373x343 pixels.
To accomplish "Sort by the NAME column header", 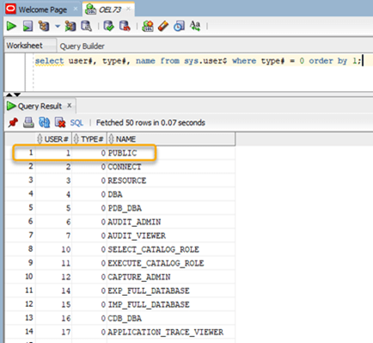I will [x=171, y=139].
